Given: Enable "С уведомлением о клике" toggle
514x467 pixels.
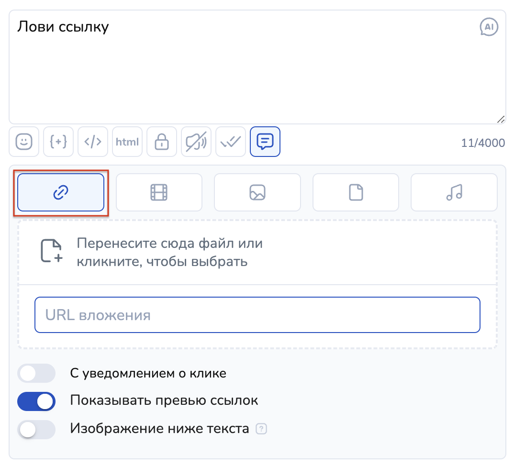Looking at the screenshot, I should click(x=36, y=373).
